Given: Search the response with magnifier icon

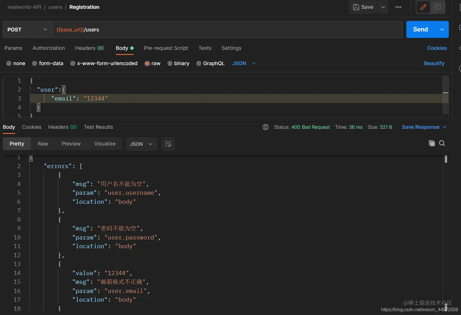Looking at the screenshot, I should coord(442,143).
